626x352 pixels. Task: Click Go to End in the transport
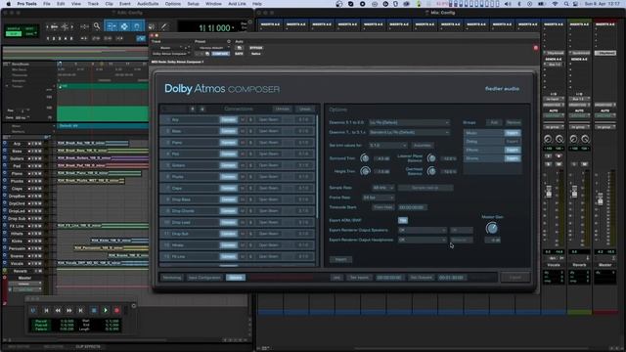80,310
